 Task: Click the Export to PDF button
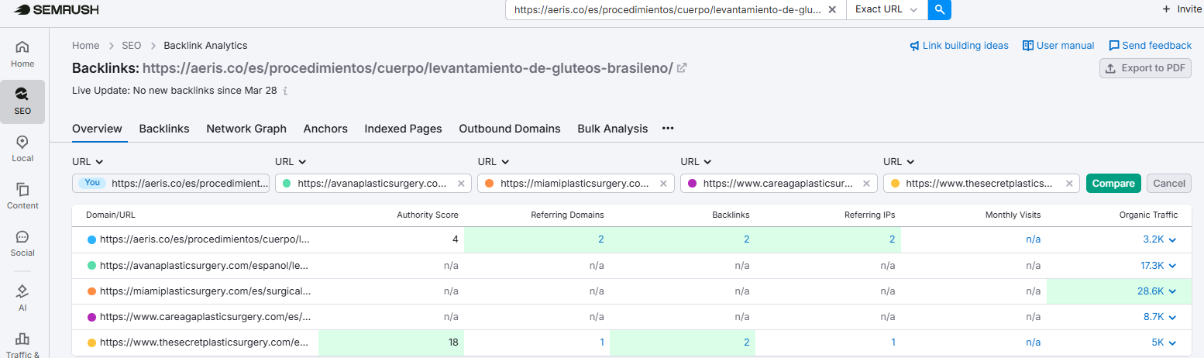pyautogui.click(x=1145, y=68)
